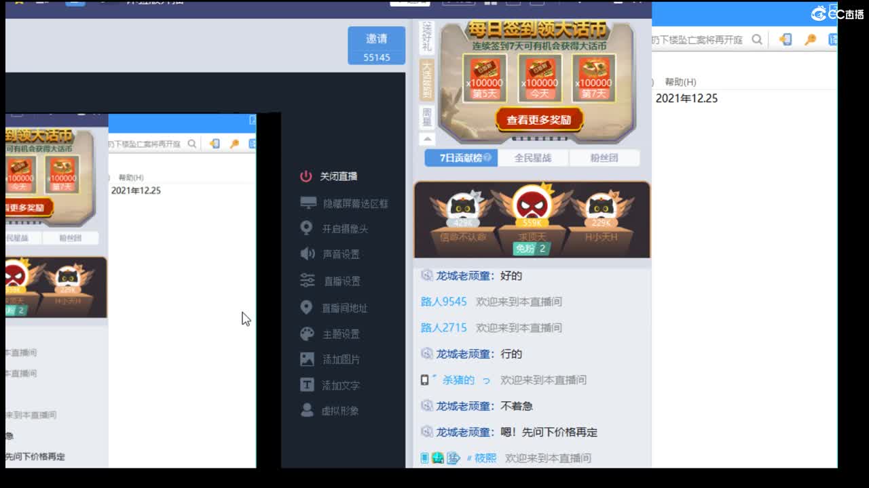Open 虚拟形象 avatar option
869x488 pixels.
coord(329,411)
